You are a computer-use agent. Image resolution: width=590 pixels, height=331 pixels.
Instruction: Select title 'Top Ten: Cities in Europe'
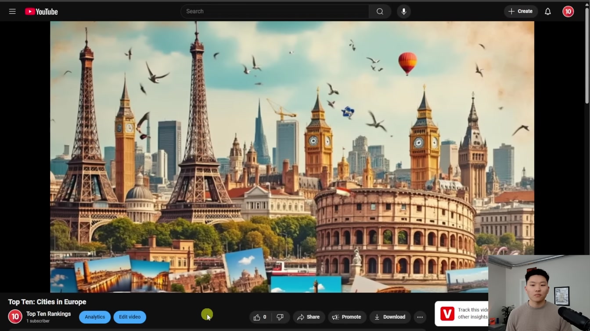[x=47, y=302]
